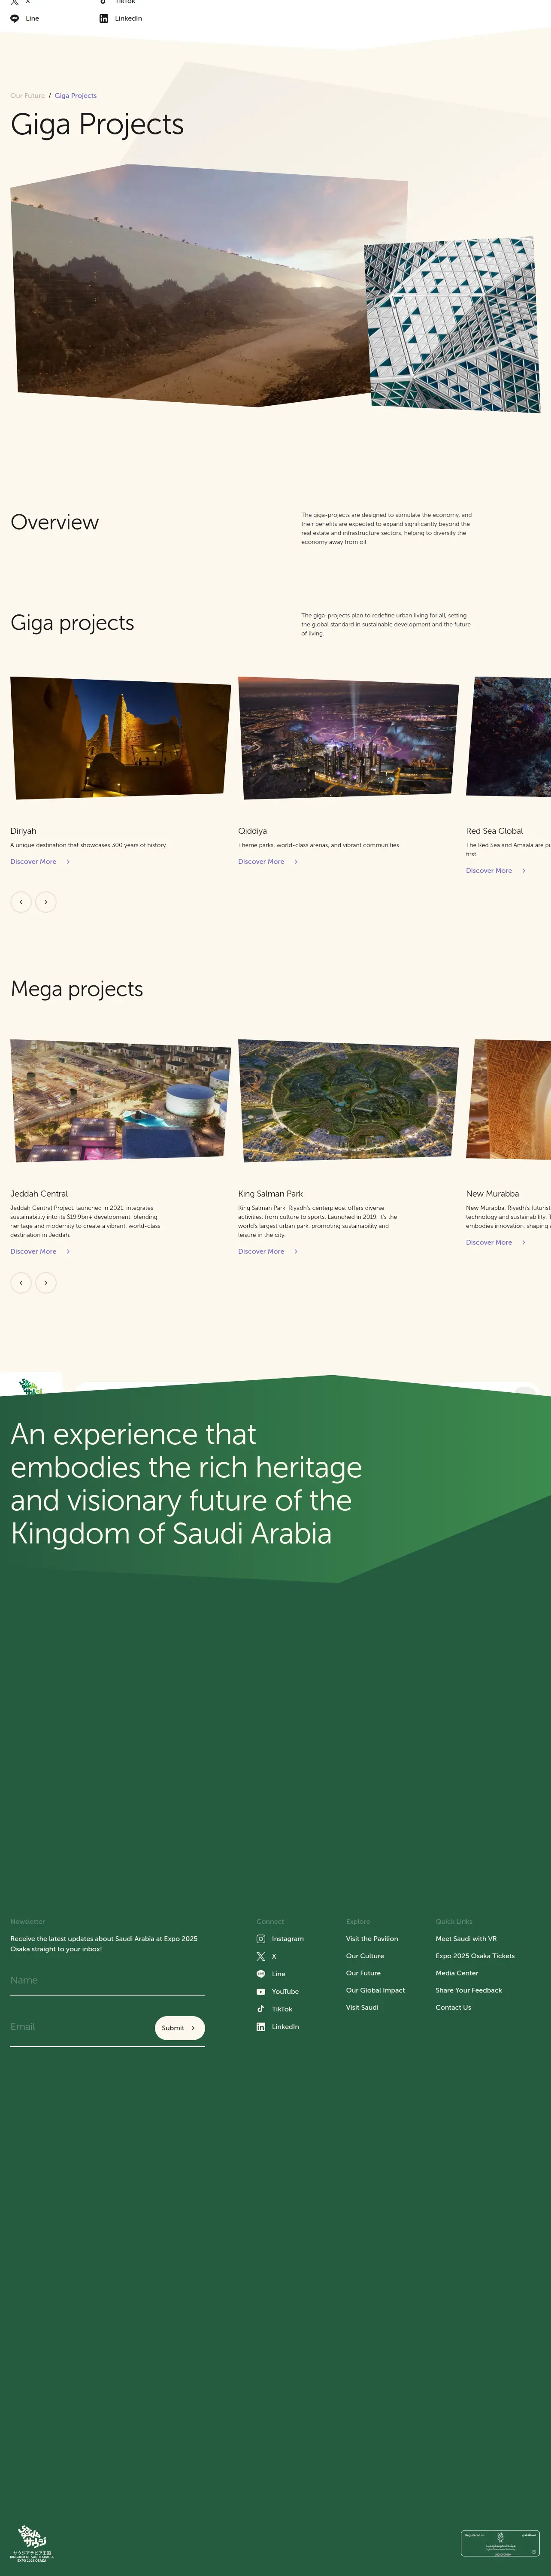Viewport: 551px width, 2576px height.
Task: Click the New Murabba card title
Action: [492, 1194]
